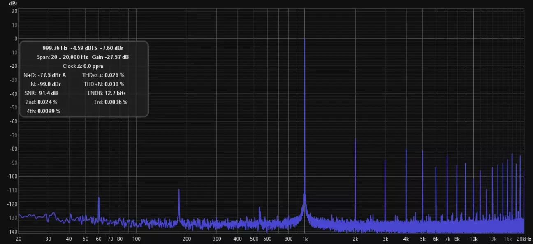Click the -80 label on the dBr axis

[13, 149]
